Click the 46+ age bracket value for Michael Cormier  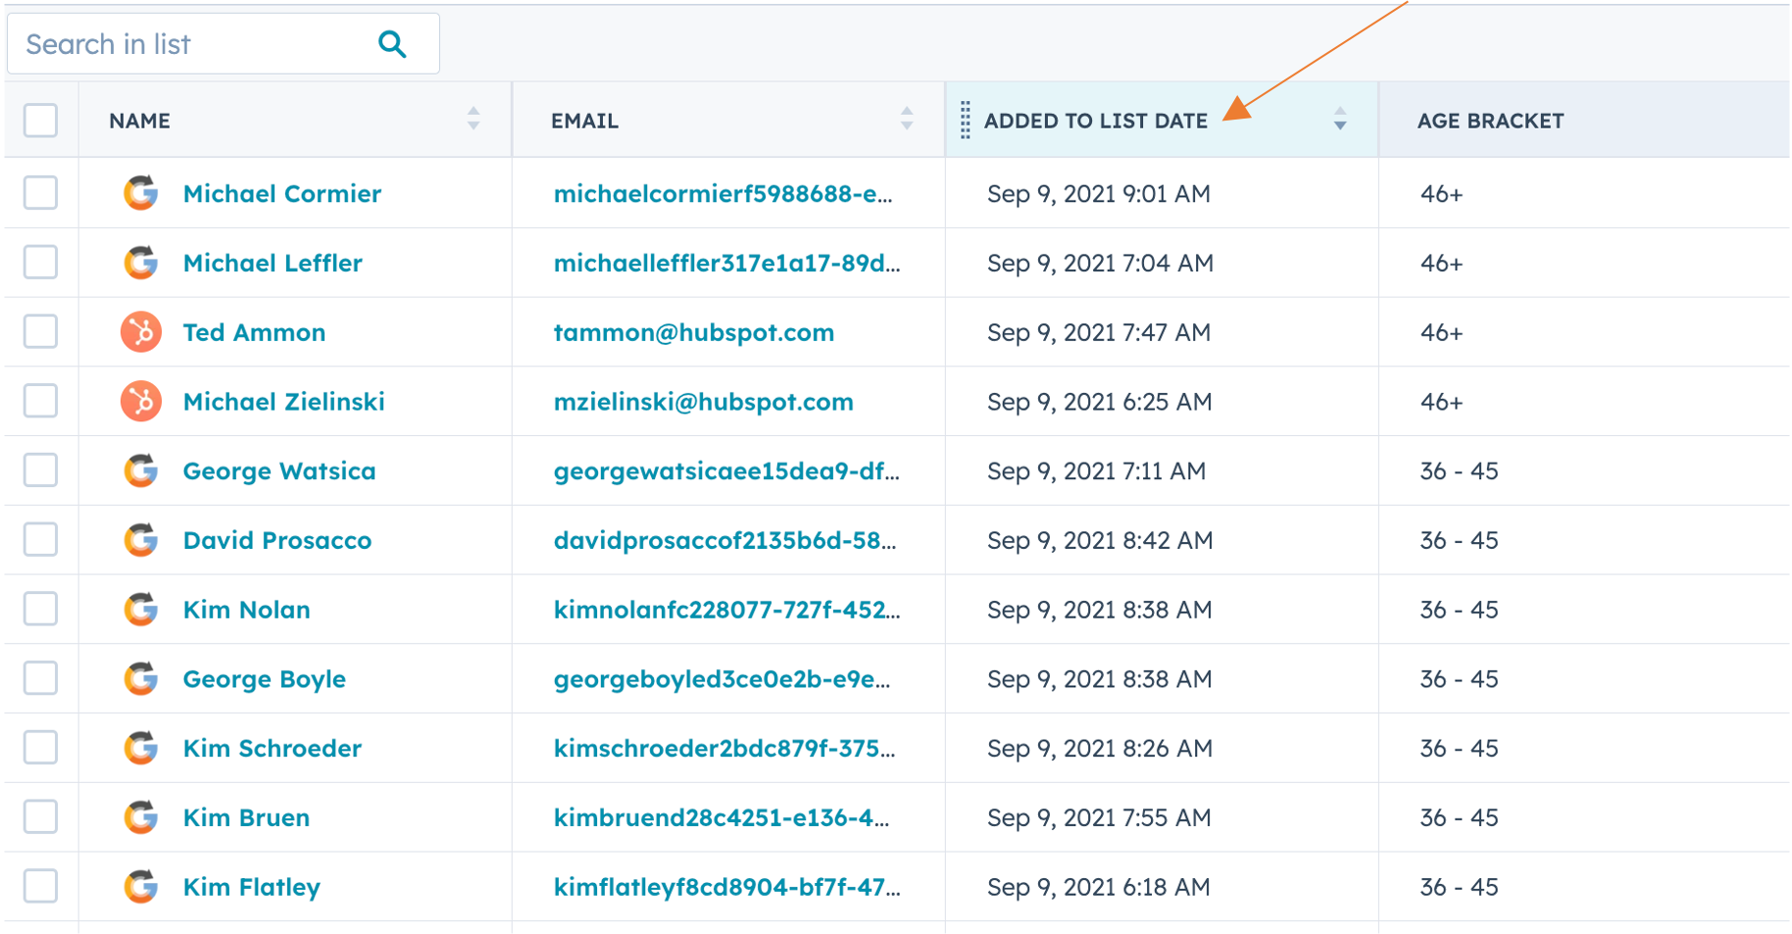point(1440,193)
